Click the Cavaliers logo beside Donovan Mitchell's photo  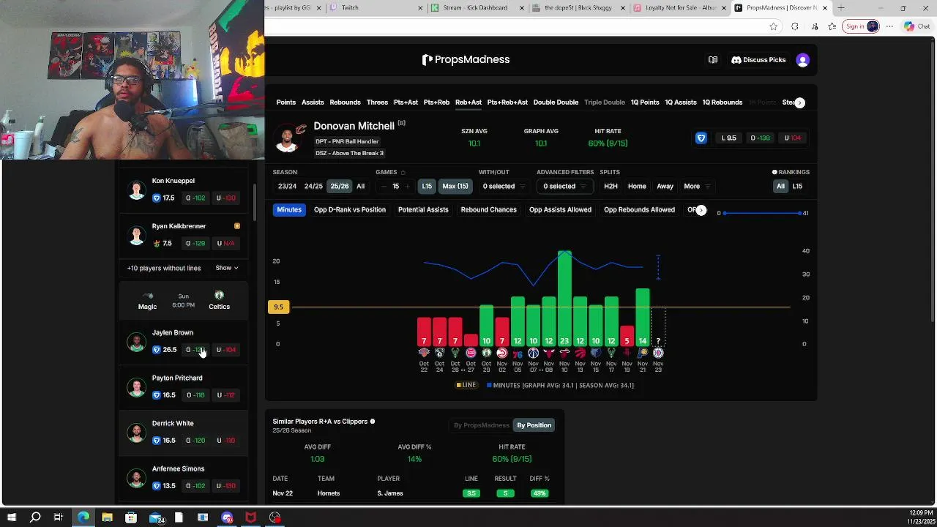tap(301, 130)
